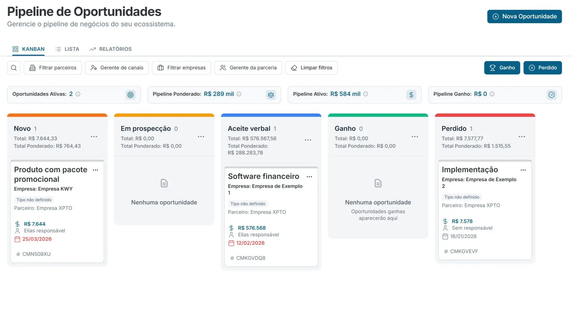Viewport: 572px width, 330px height.
Task: Open the Ganho column options menu
Action: tap(415, 137)
